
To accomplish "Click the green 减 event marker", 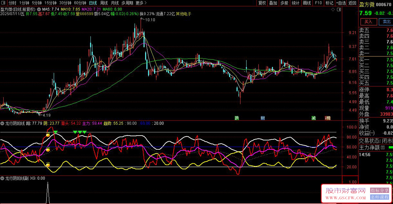I will point(314,118).
